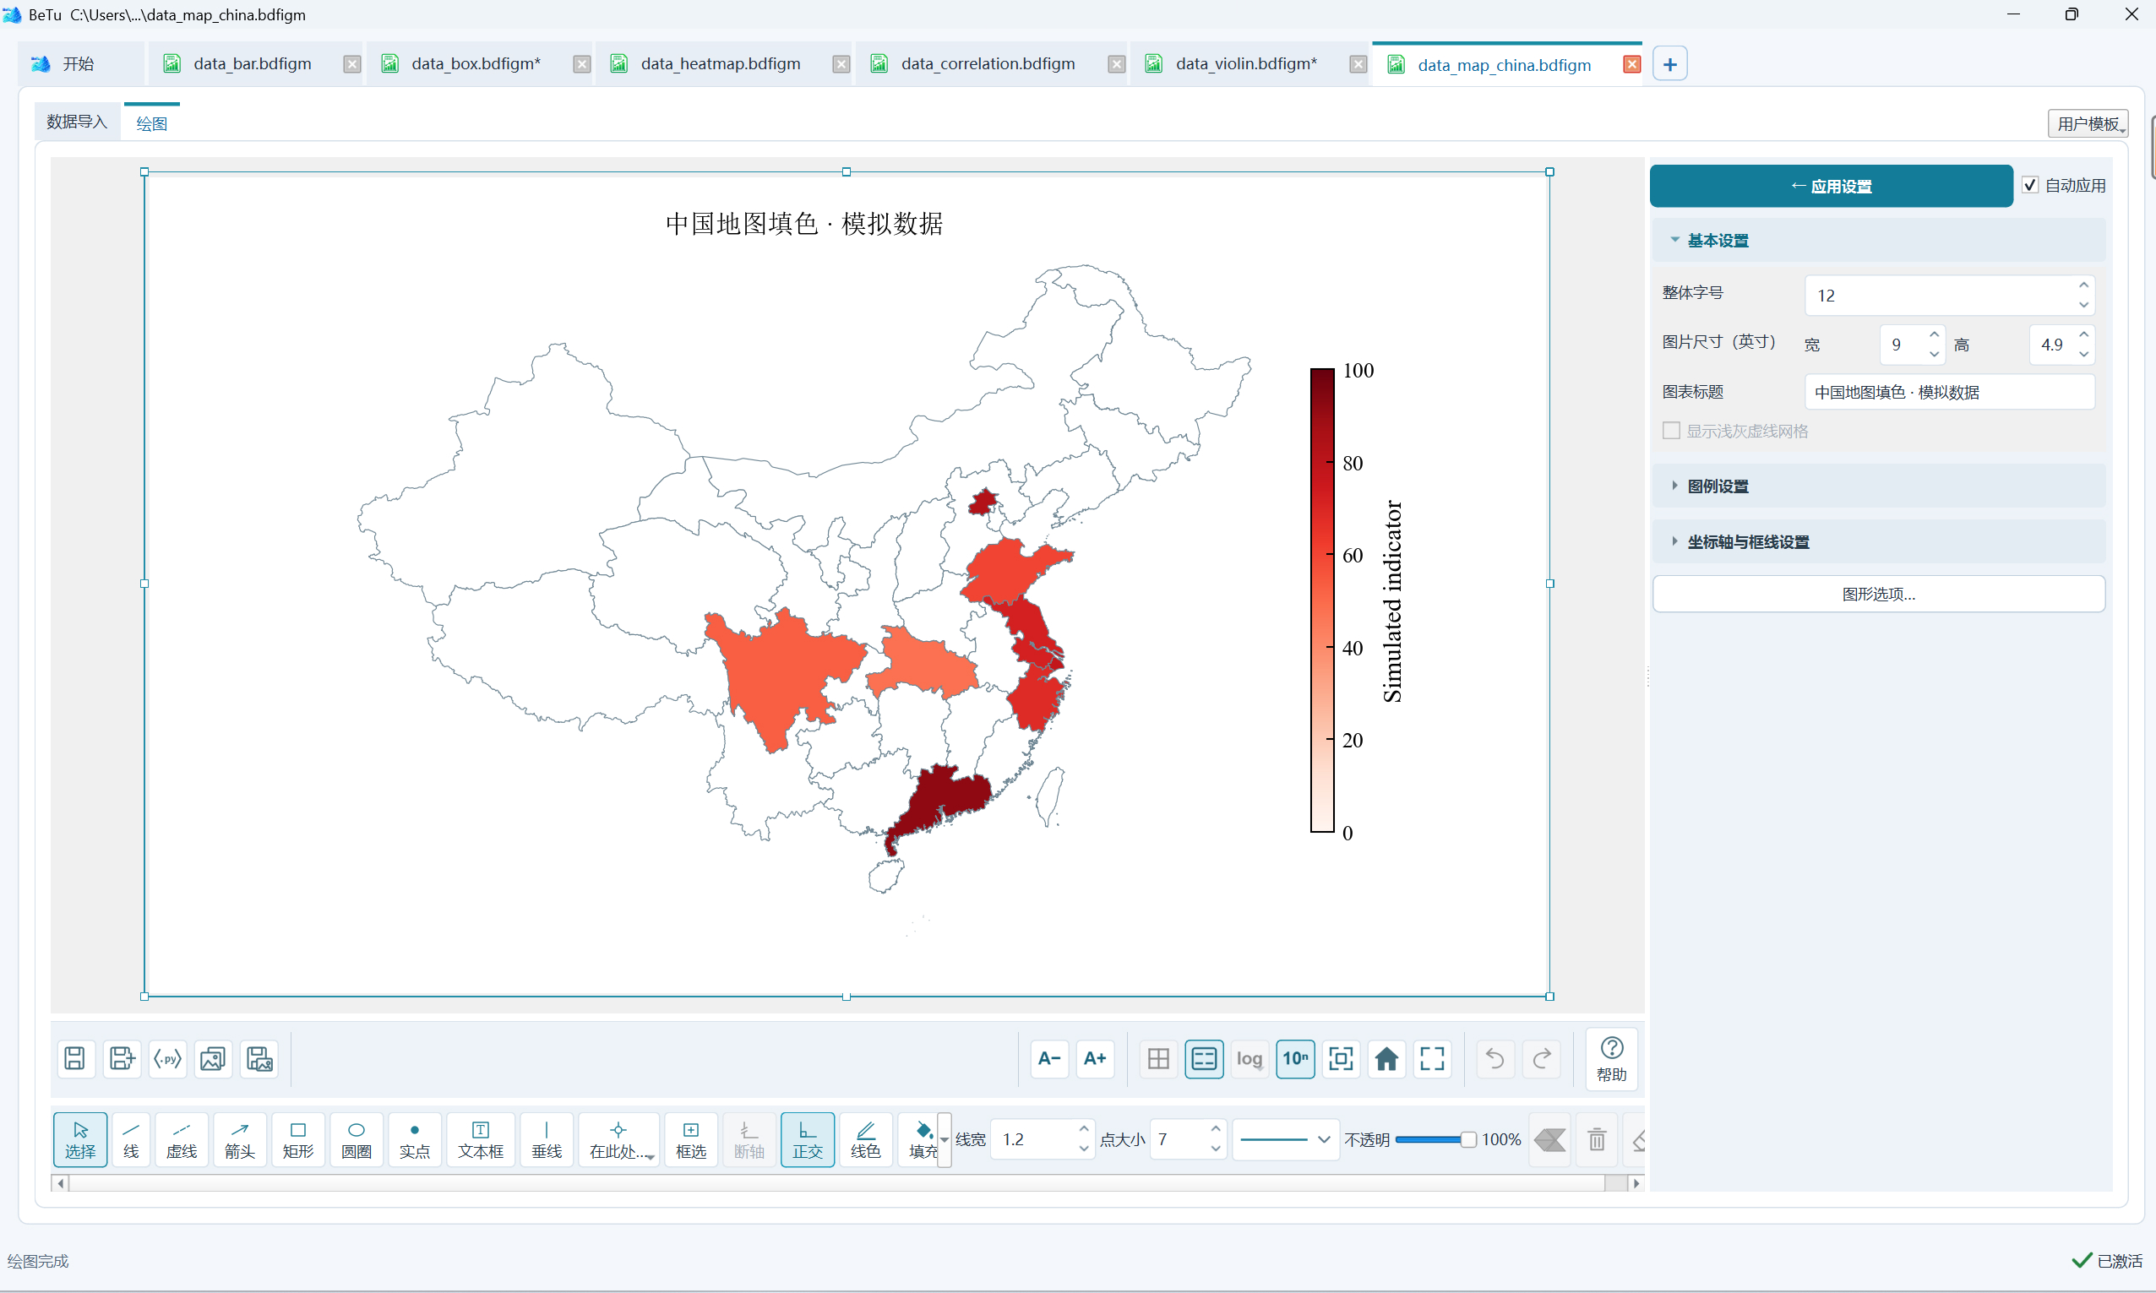The width and height of the screenshot is (2156, 1293).
Task: Click the export image icon
Action: tap(213, 1058)
